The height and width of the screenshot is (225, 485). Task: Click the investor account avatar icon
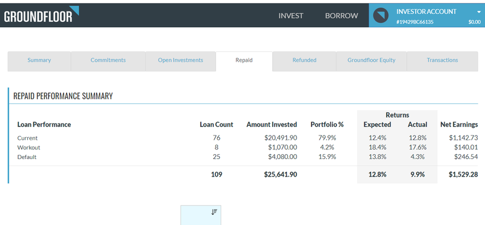click(381, 16)
